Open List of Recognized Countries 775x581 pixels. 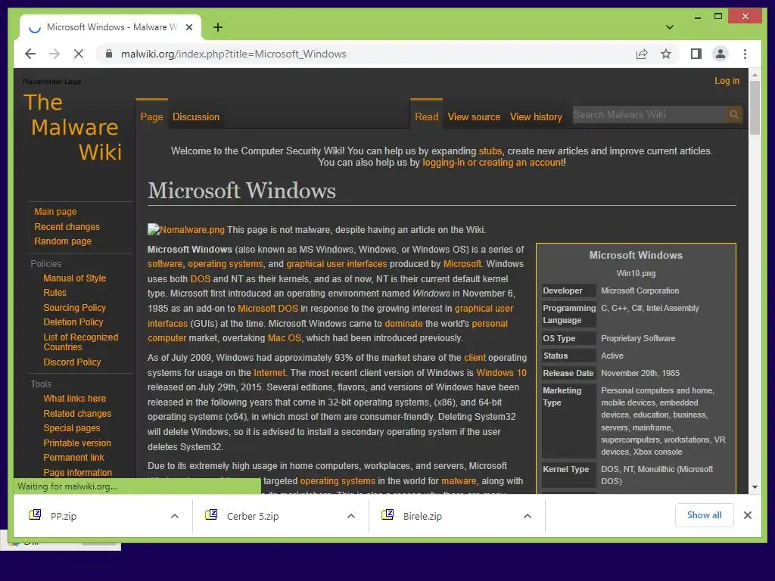(80, 342)
